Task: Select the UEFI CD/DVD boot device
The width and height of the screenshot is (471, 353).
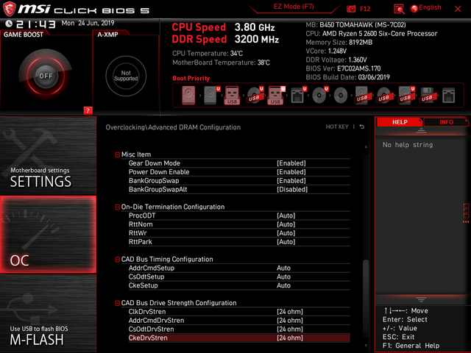Action: (x=319, y=96)
